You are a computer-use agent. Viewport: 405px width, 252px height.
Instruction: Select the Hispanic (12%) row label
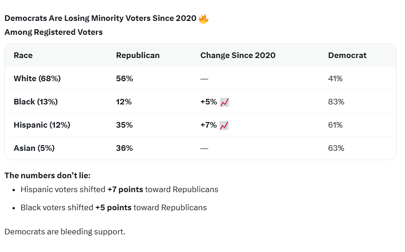click(x=42, y=125)
